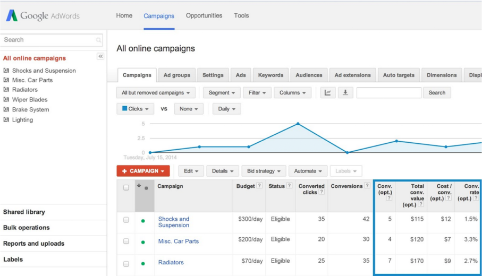Open Reports and uploads in sidebar

34,244
